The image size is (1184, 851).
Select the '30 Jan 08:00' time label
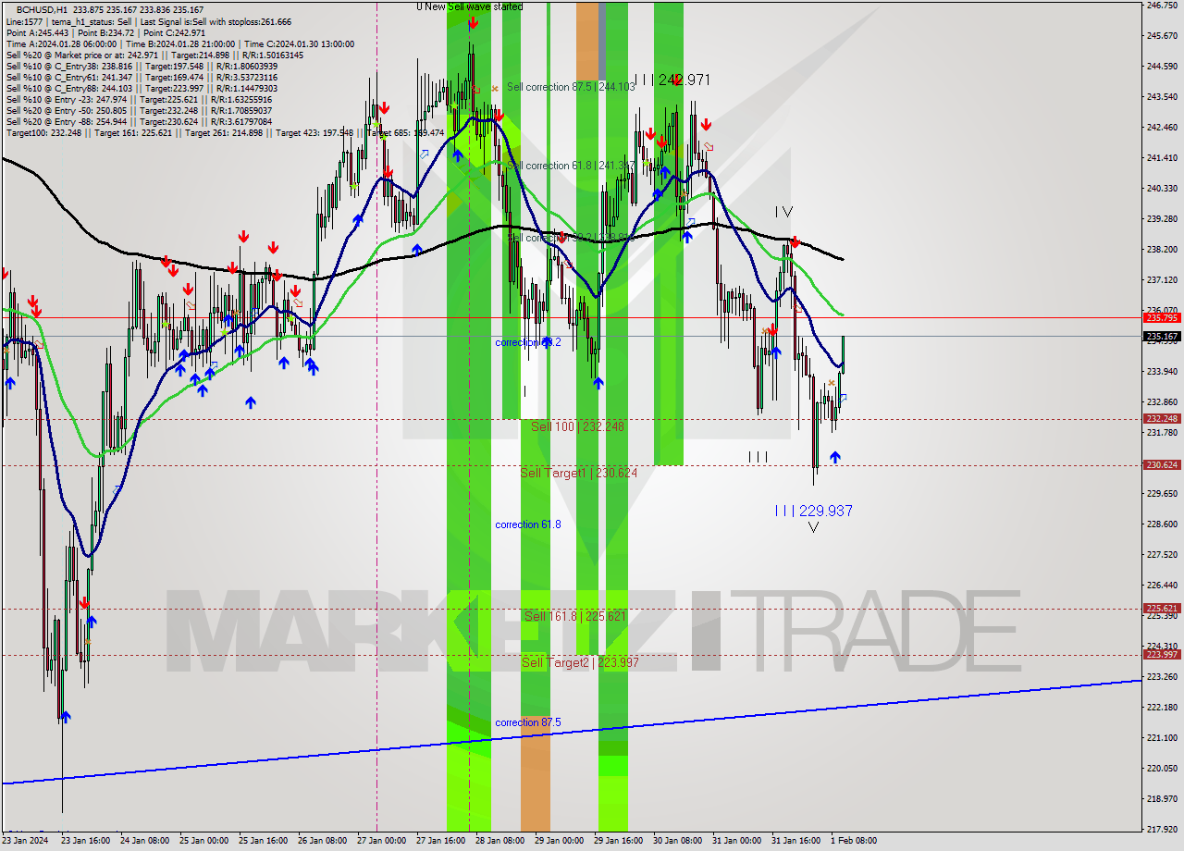(x=677, y=841)
